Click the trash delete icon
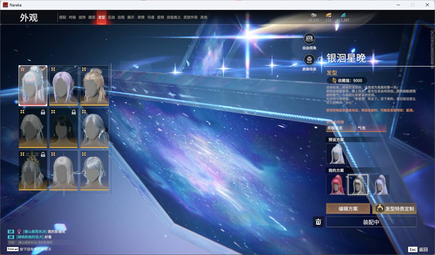The image size is (435, 255). (x=318, y=222)
